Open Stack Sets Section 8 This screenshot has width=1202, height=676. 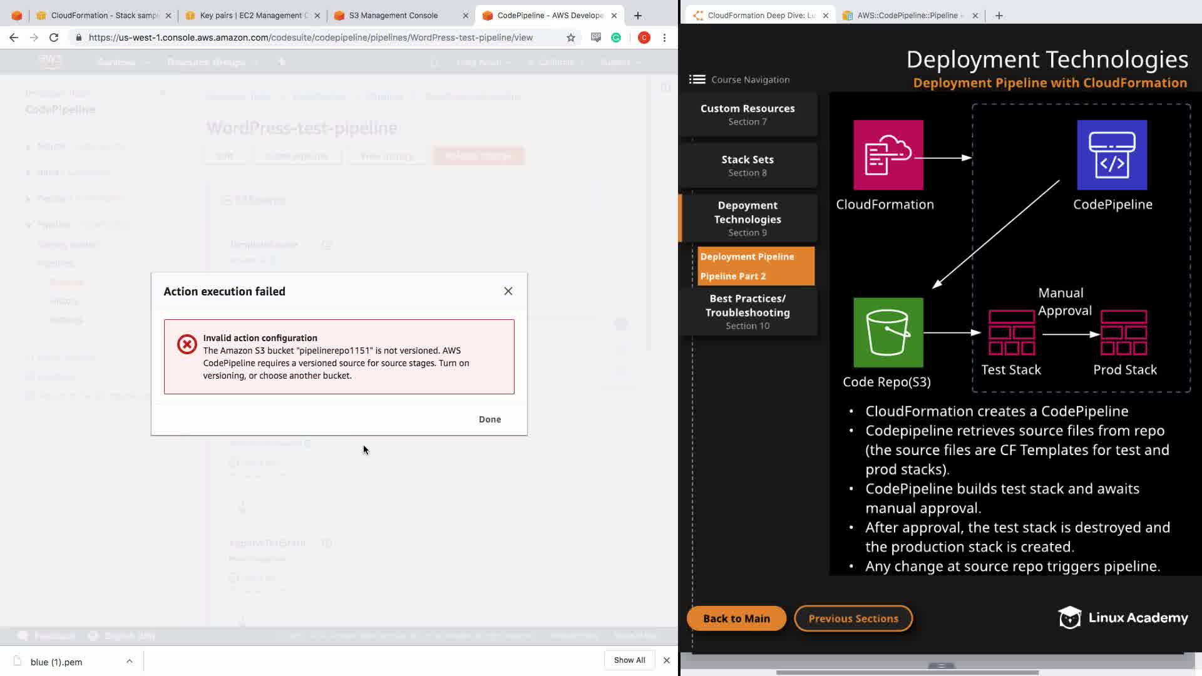click(747, 166)
